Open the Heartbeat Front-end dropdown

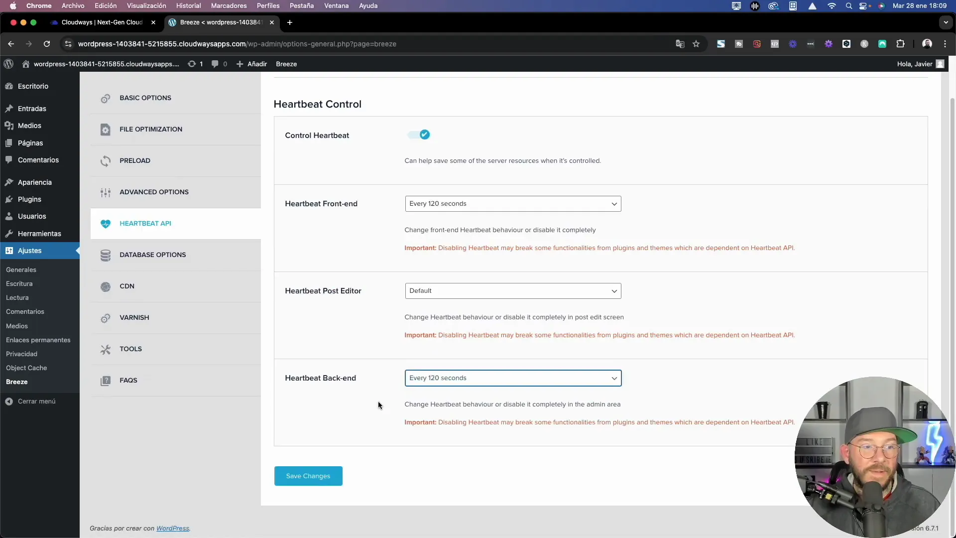coord(513,204)
